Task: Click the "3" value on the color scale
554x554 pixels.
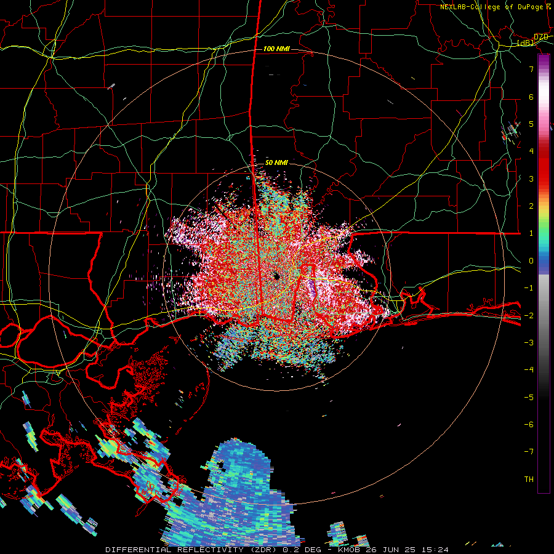Action: [x=531, y=179]
